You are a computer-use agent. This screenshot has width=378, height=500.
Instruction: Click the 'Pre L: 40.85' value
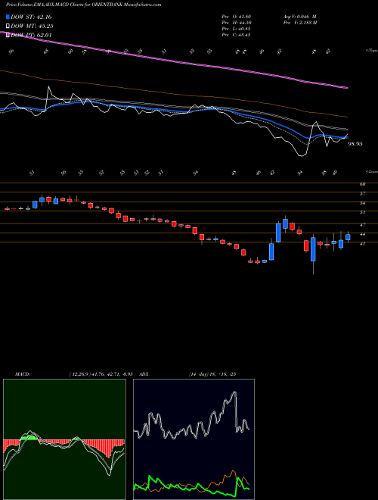point(237,29)
